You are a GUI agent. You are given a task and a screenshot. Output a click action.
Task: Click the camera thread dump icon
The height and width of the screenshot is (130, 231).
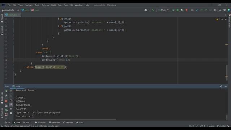pyautogui.click(x=6, y=105)
